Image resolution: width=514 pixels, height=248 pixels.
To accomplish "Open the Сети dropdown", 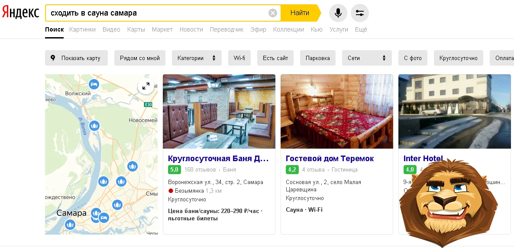I will tap(367, 58).
